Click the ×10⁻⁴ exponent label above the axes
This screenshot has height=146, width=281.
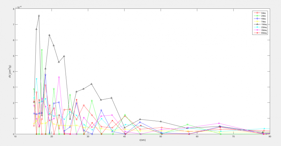(x=19, y=8)
